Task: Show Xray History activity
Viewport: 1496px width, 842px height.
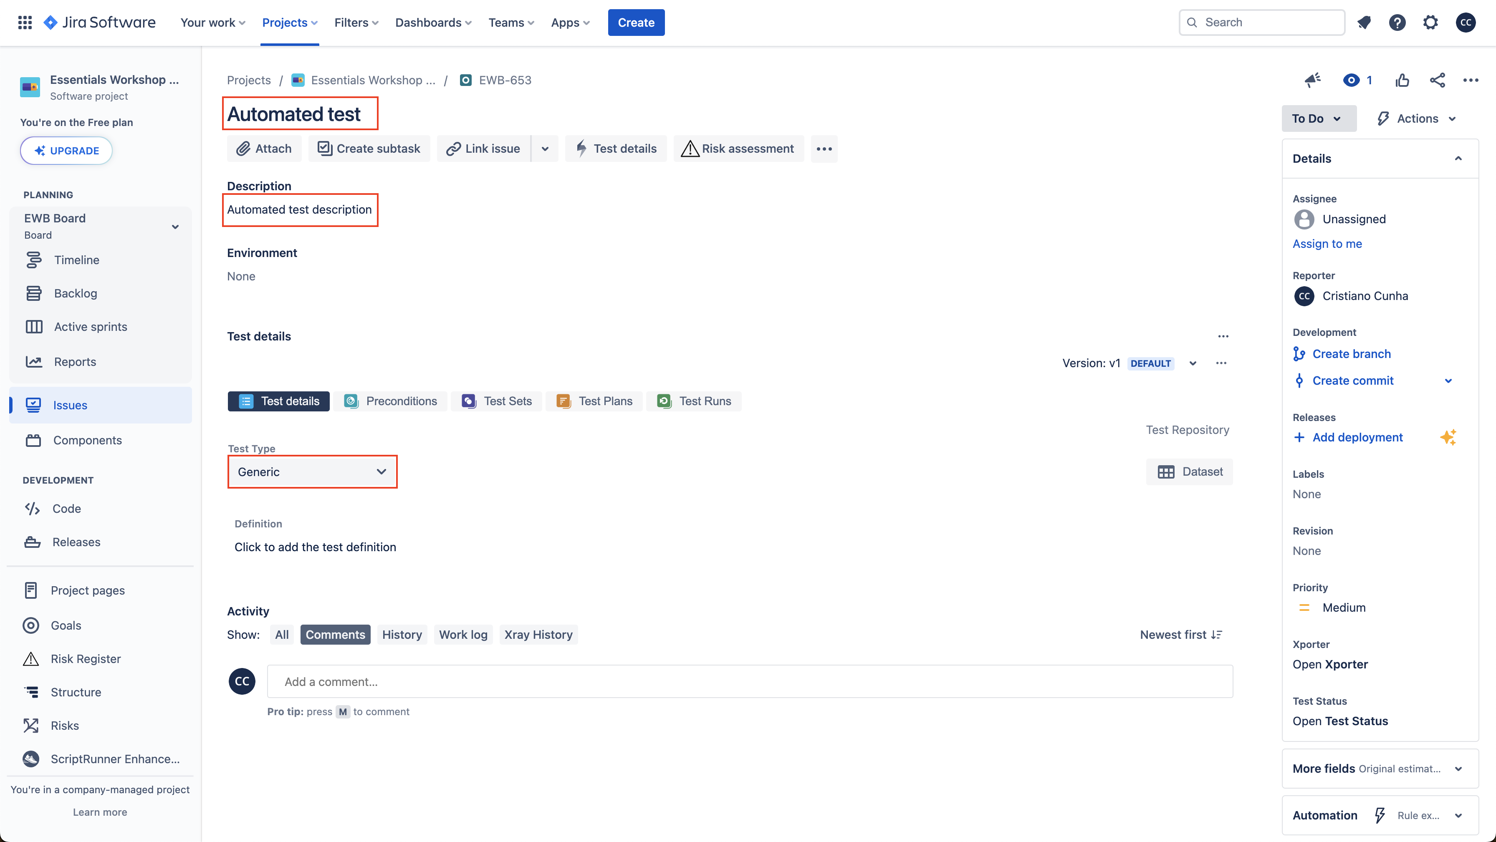Action: click(538, 635)
